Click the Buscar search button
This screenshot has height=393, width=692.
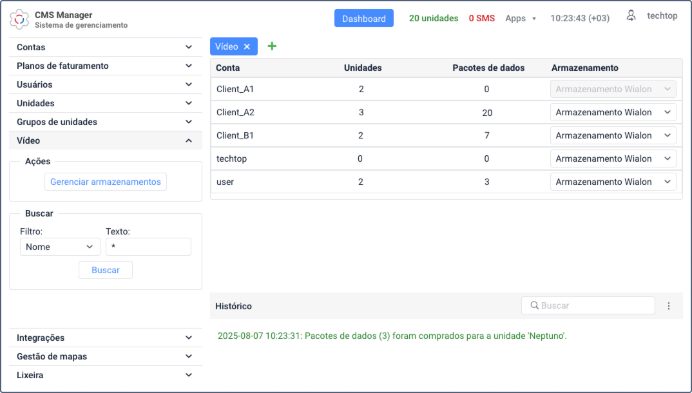(x=106, y=270)
